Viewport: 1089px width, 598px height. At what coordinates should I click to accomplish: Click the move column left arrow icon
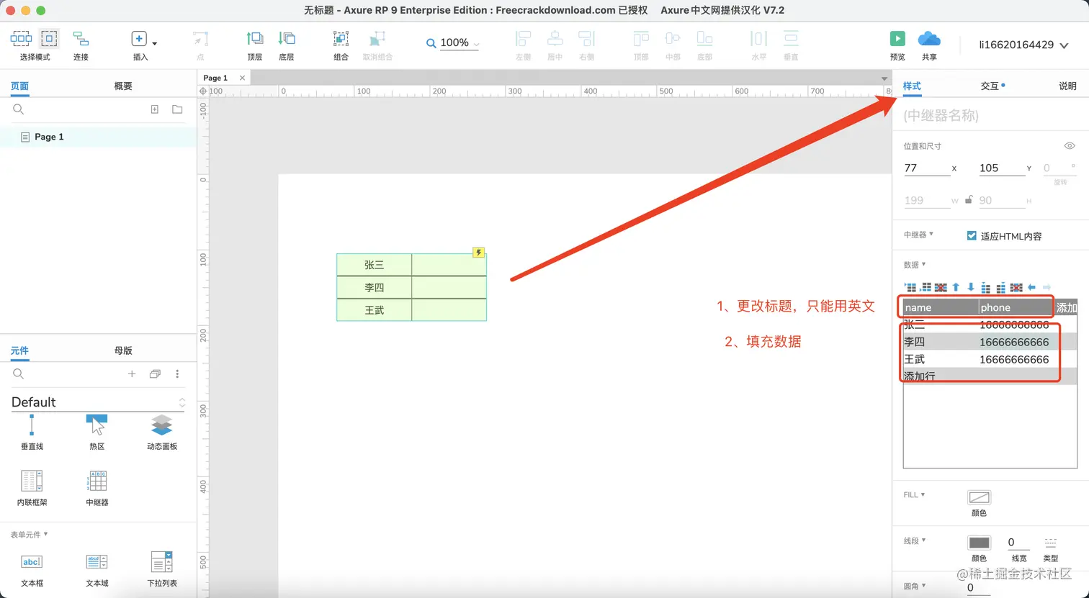click(1031, 287)
